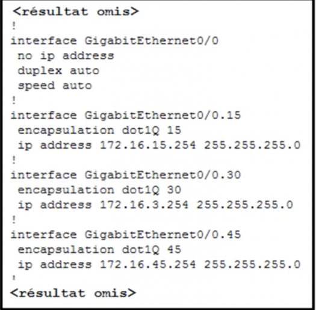Click the duplex auto line
The width and height of the screenshot is (316, 310).
pos(58,71)
